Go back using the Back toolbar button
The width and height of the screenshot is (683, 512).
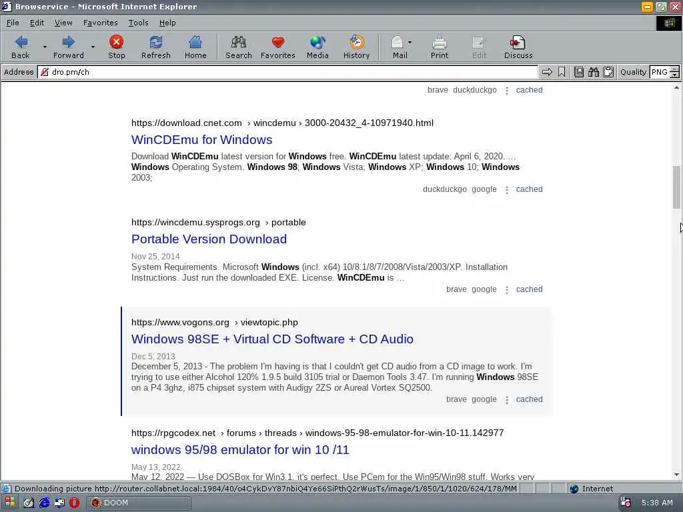[21, 47]
